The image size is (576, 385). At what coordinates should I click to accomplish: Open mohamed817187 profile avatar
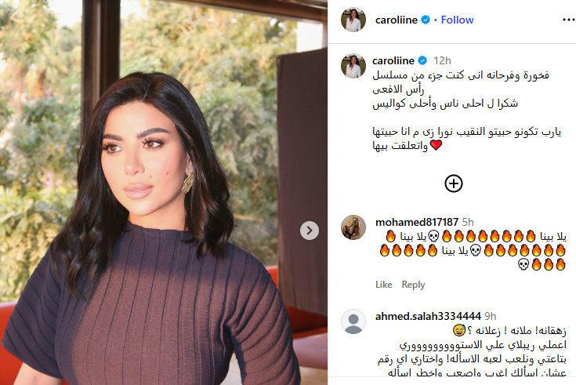(x=353, y=227)
